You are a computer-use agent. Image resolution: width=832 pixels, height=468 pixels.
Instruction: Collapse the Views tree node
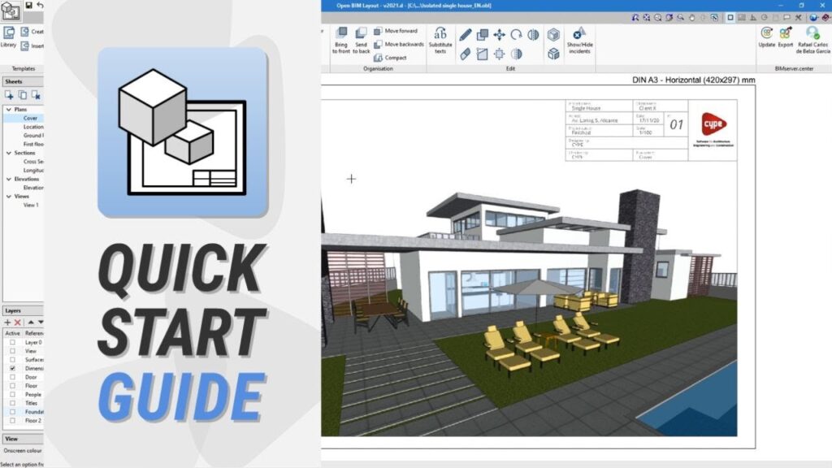click(8, 196)
